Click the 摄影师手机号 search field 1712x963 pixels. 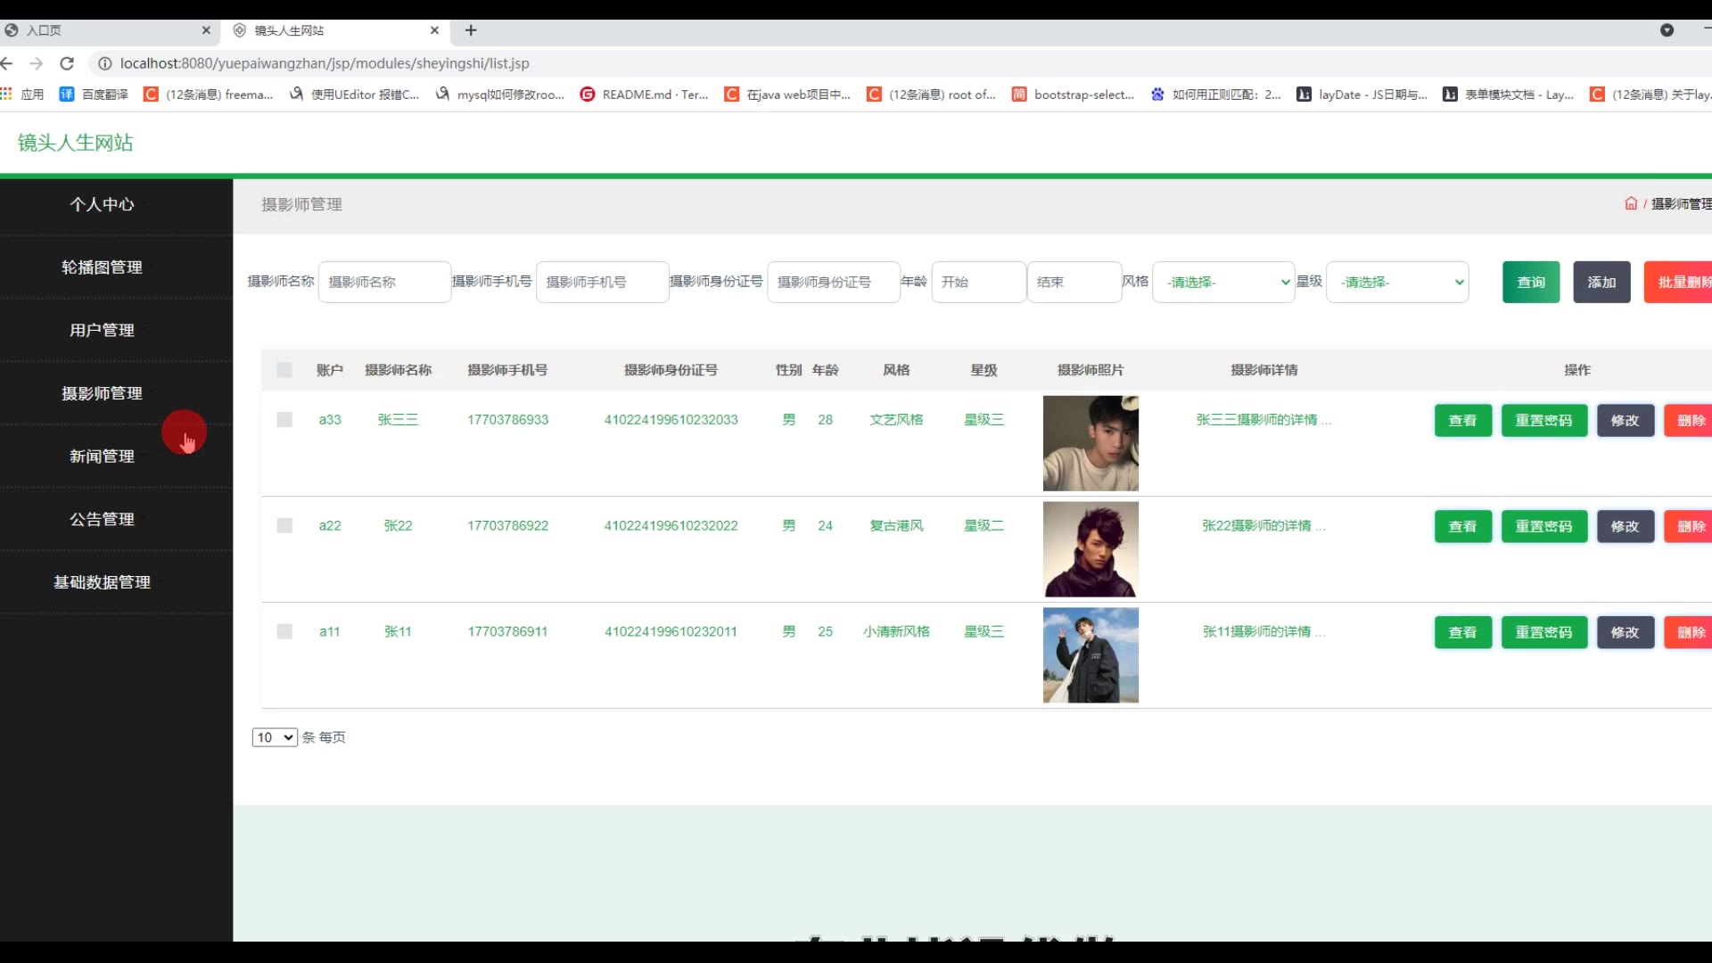pos(602,282)
